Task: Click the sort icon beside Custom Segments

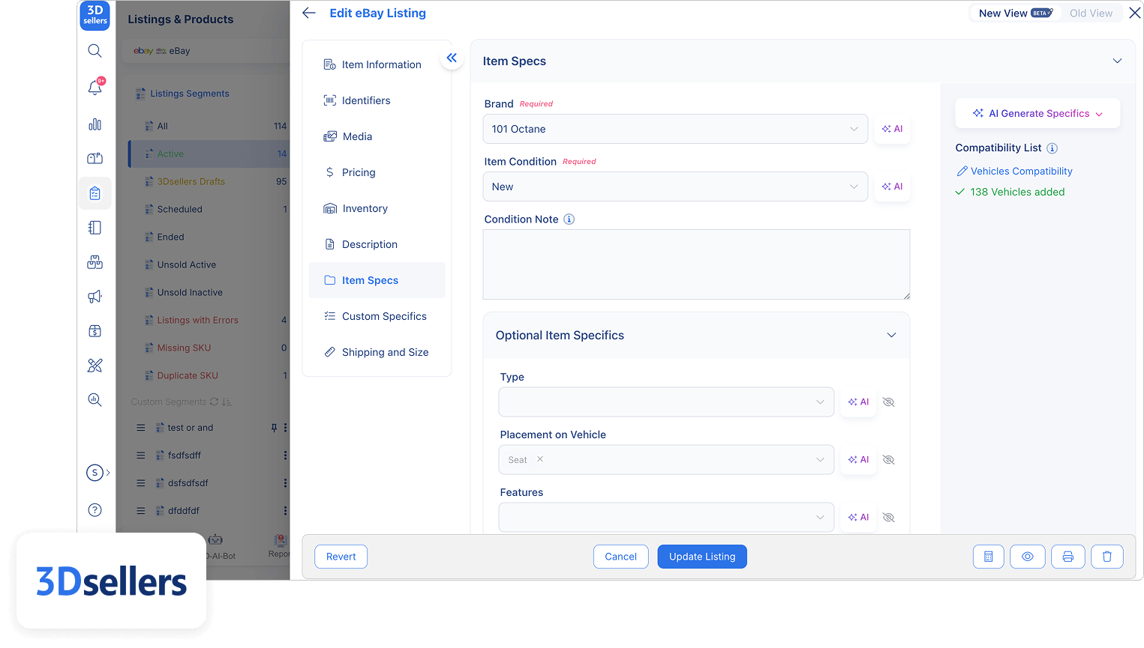Action: pyautogui.click(x=227, y=402)
